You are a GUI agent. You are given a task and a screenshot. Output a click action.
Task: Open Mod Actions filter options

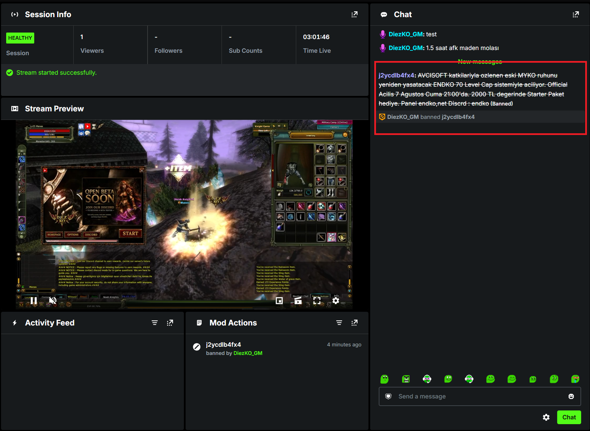tap(339, 323)
